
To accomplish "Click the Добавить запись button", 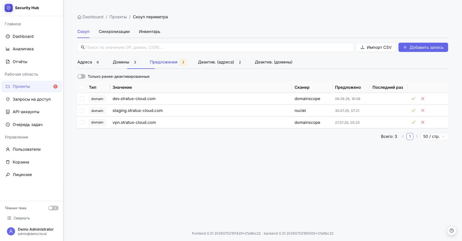I will [423, 47].
